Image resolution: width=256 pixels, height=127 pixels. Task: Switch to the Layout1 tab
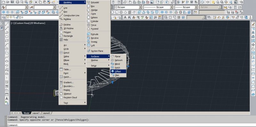tap(36, 113)
